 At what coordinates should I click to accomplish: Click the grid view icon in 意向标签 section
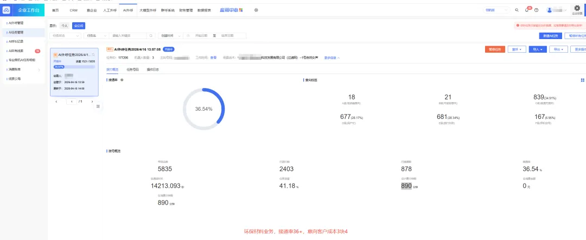[582, 80]
